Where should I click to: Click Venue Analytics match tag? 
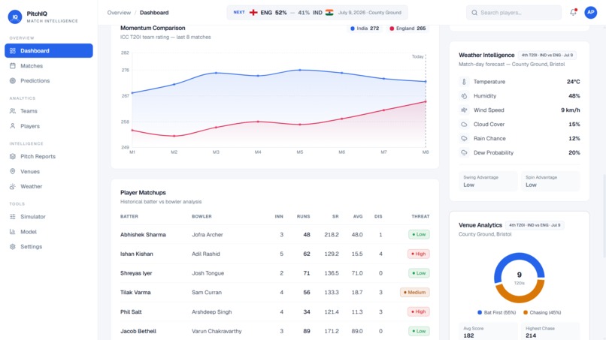[535, 225]
